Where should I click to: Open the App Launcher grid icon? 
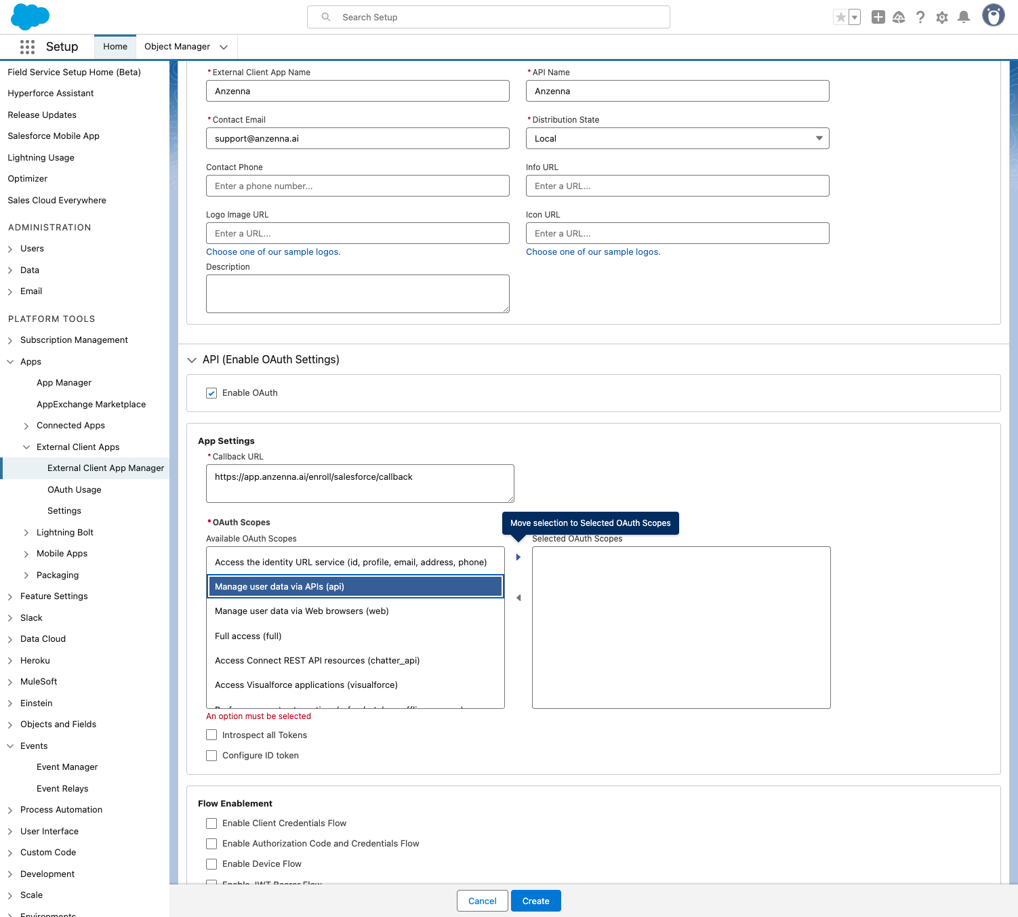click(x=27, y=47)
